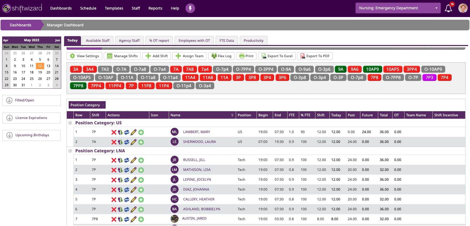Image resolution: width=470 pixels, height=226 pixels.
Task: Open the user profile avatar
Action: pyautogui.click(x=463, y=8)
